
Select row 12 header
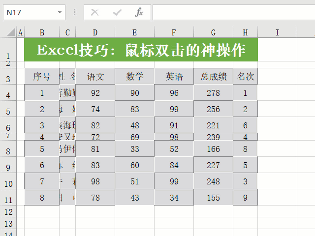click(x=8, y=211)
